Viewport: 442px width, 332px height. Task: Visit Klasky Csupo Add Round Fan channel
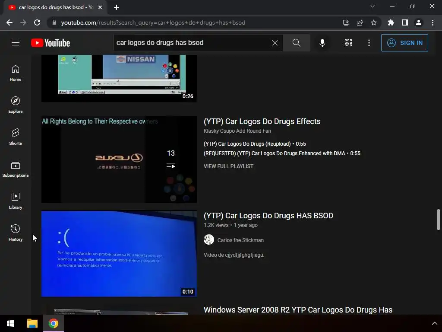click(x=237, y=131)
